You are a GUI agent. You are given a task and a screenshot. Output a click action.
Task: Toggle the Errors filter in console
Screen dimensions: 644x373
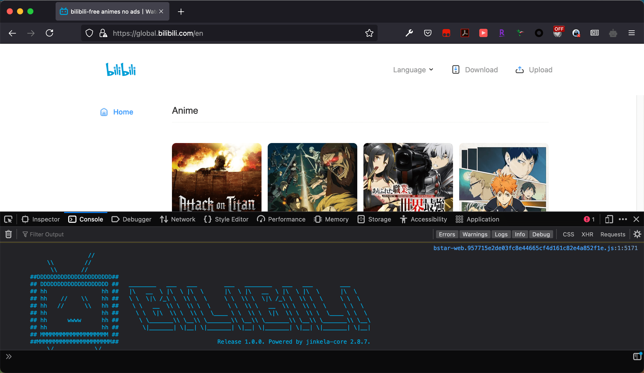[x=447, y=234]
